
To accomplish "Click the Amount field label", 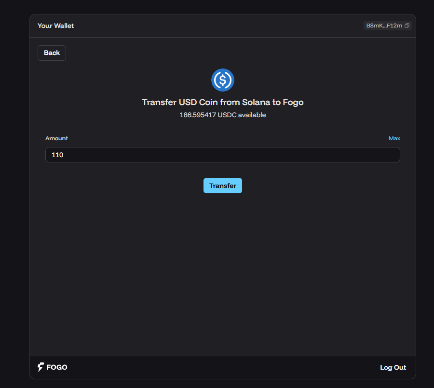I will [x=56, y=138].
